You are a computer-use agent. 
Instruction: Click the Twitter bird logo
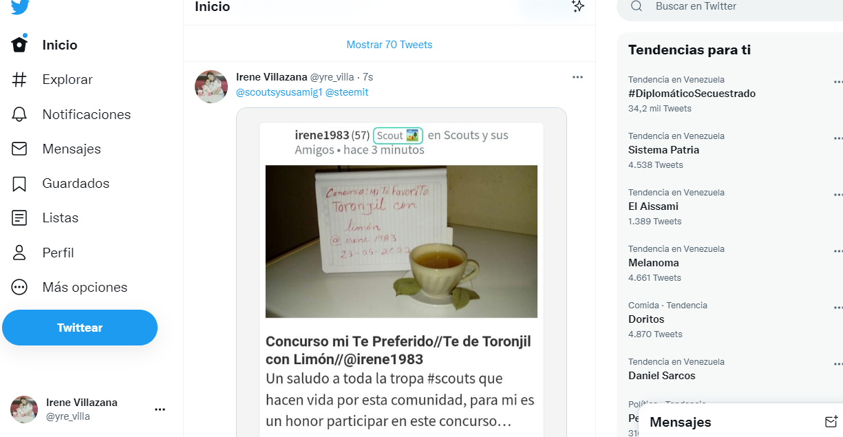point(20,6)
